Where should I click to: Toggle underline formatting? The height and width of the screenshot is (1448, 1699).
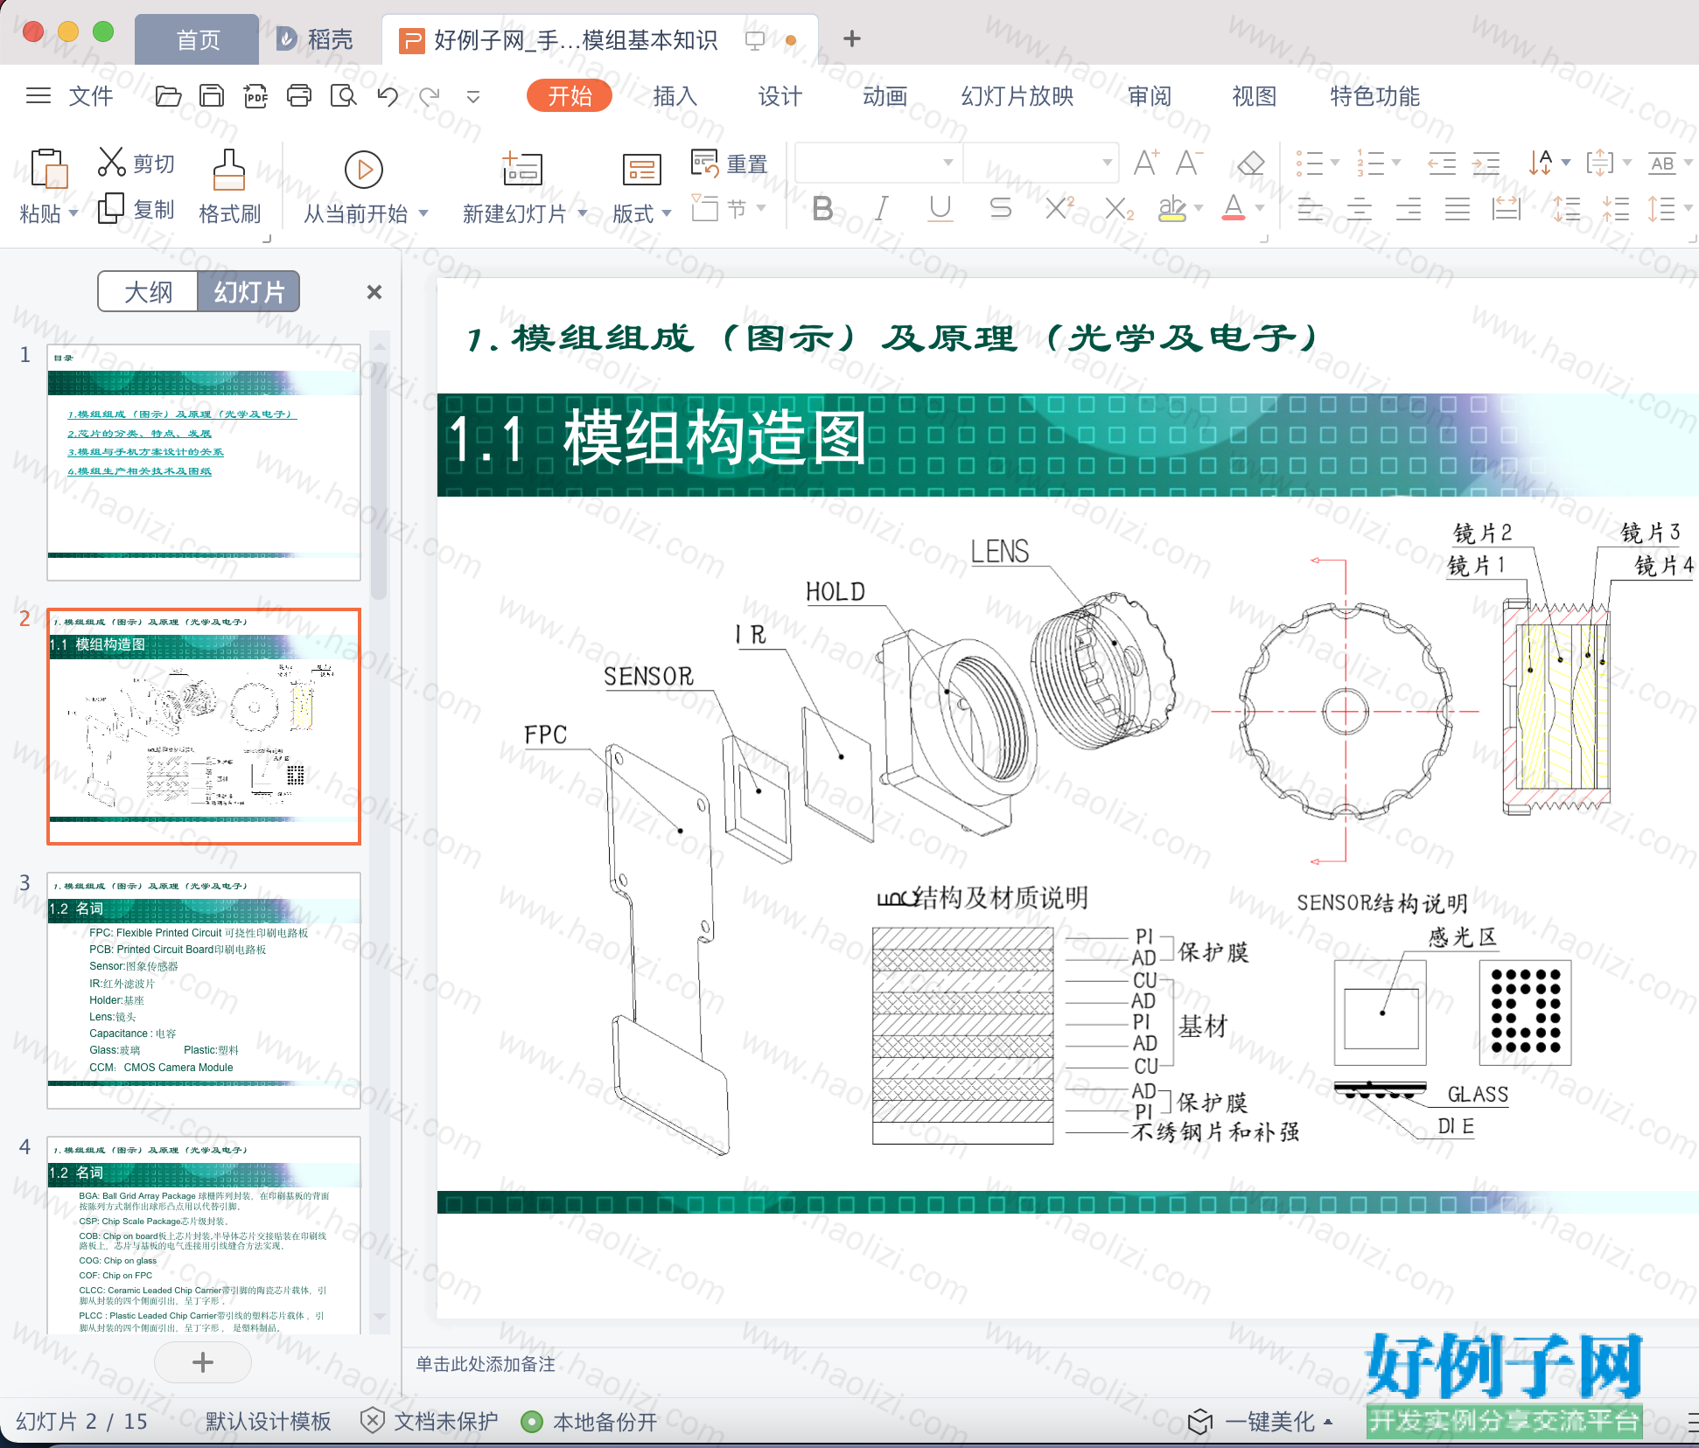(940, 208)
